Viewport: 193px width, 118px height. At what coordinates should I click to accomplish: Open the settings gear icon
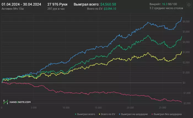click(189, 5)
